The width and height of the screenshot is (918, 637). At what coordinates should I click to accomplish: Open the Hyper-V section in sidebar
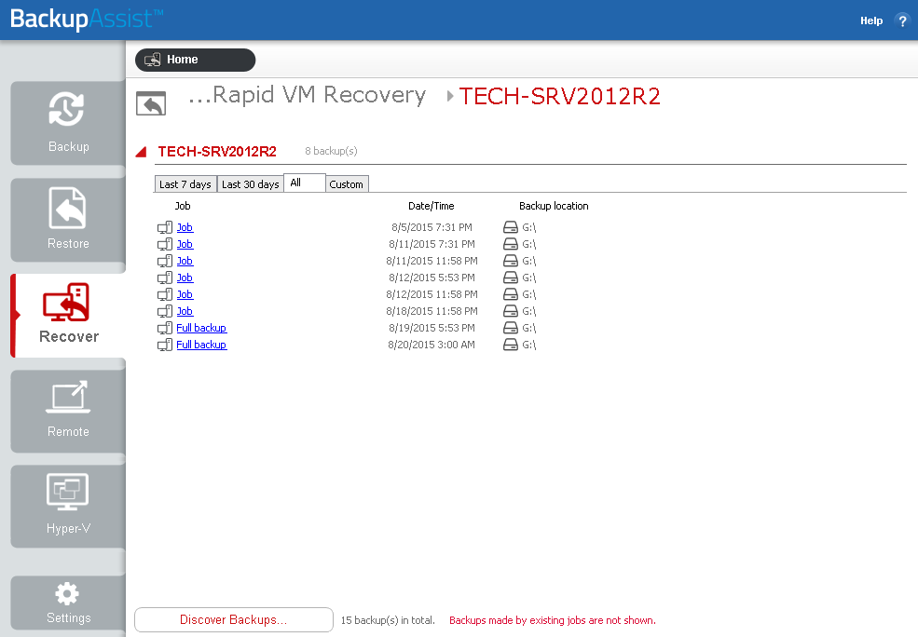pos(68,507)
